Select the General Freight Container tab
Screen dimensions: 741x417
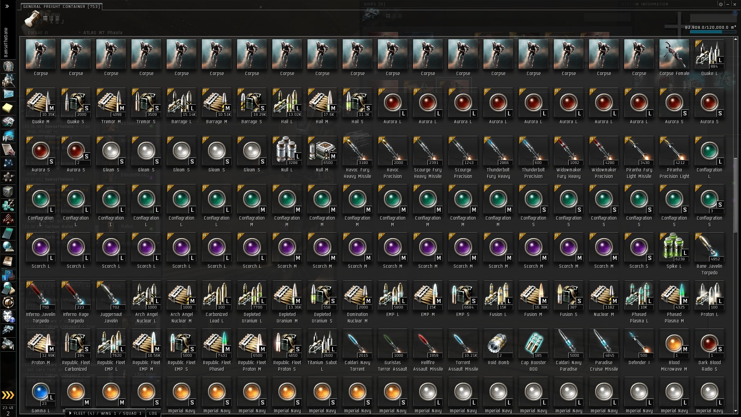pyautogui.click(x=61, y=6)
